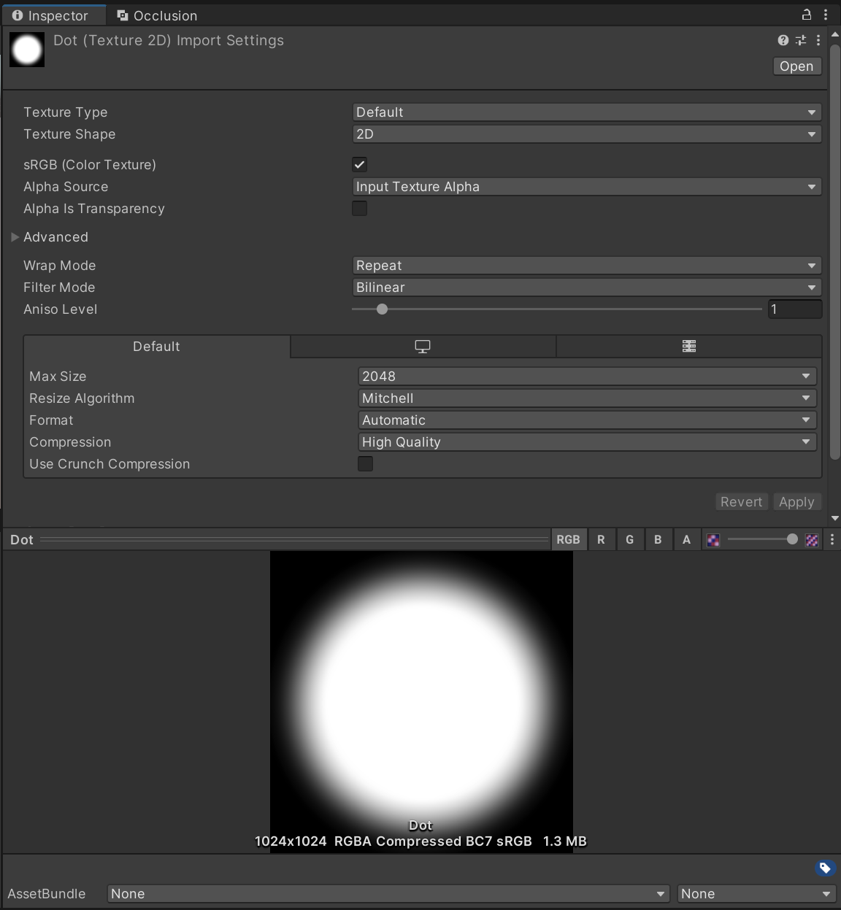
Task: Select the dedicated server platform tab
Action: tap(689, 347)
